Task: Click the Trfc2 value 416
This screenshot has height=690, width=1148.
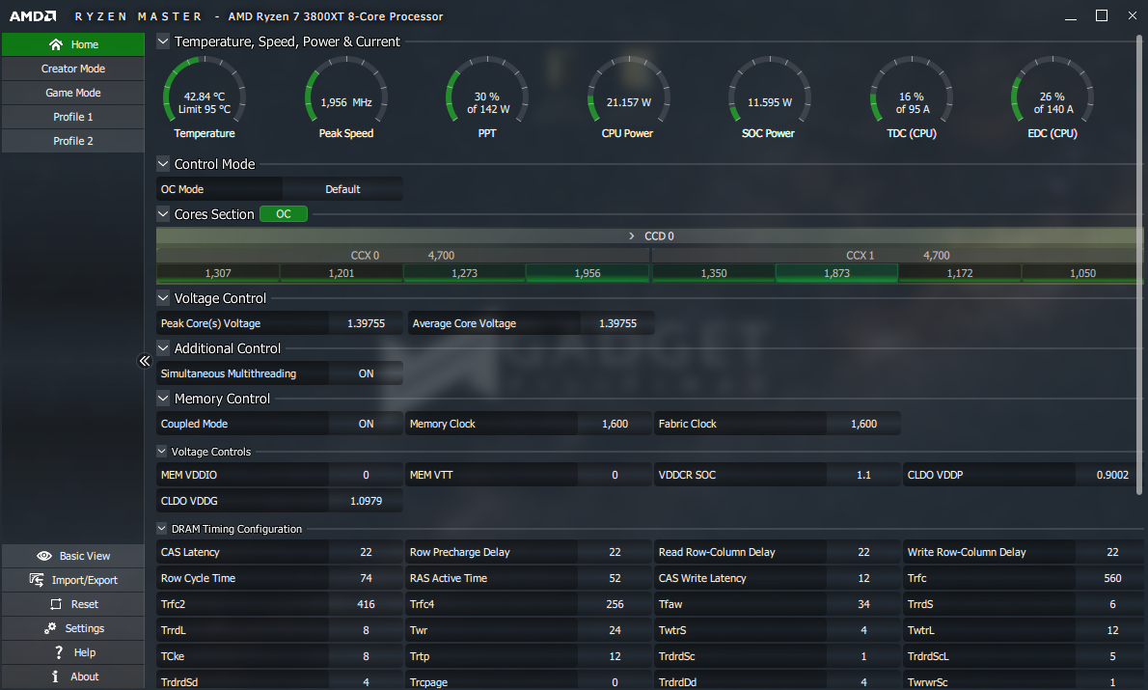Action: (366, 604)
